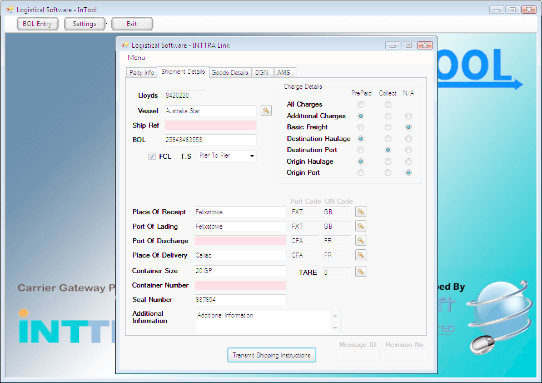Screen dimensions: 542x383
Task: Maximize the INTTRA Link window
Action: tap(409, 45)
